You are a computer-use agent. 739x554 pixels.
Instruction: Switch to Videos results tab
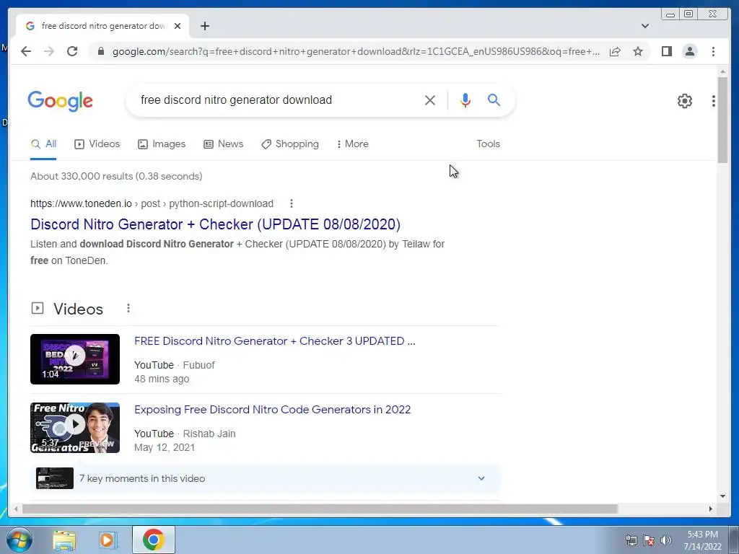click(x=97, y=144)
